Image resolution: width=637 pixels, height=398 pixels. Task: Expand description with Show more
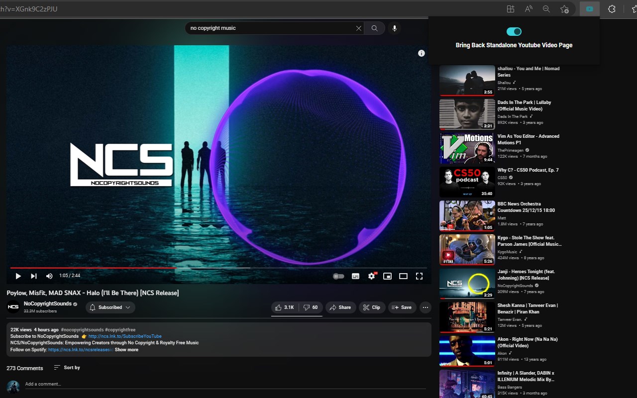(126, 350)
